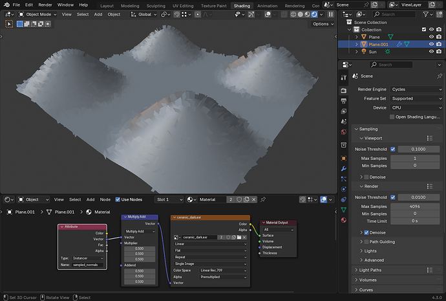Toggle Collection exclude checkbox in outliner
Viewport: 446px width, 301px height.
[x=424, y=30]
